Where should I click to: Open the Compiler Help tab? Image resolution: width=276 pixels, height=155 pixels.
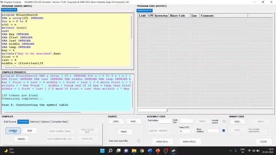60,121
